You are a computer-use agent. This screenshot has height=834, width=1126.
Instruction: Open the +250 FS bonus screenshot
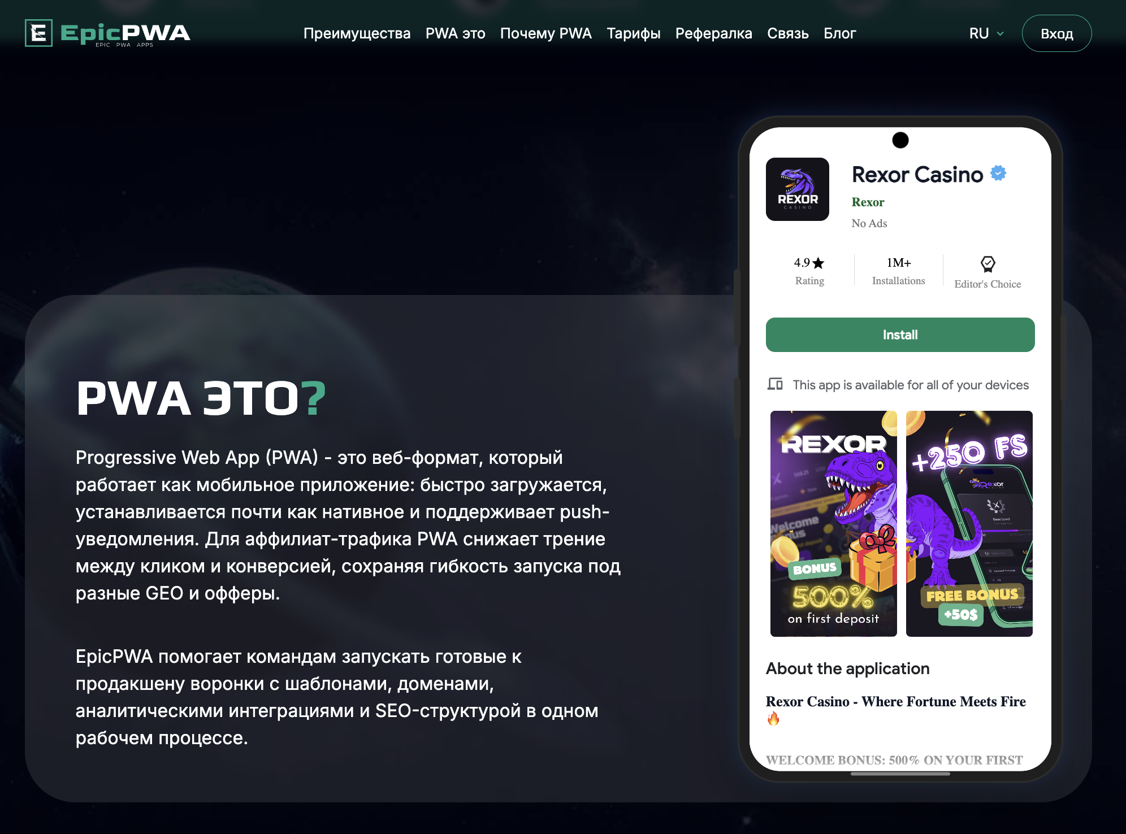(969, 523)
